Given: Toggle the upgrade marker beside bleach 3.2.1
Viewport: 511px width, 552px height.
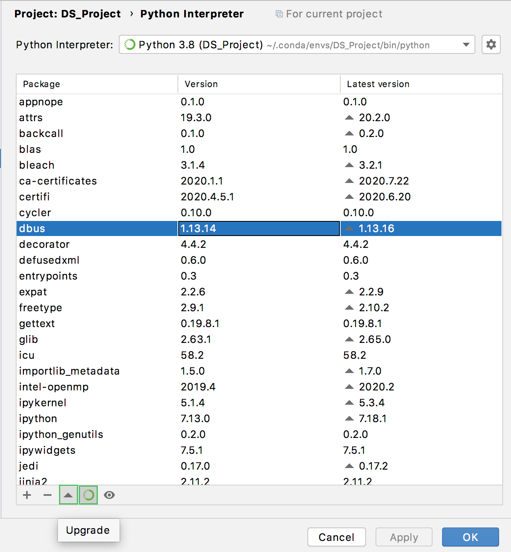Looking at the screenshot, I should [349, 165].
